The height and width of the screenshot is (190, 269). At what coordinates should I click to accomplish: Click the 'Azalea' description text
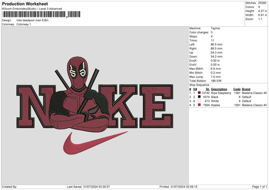(215, 105)
